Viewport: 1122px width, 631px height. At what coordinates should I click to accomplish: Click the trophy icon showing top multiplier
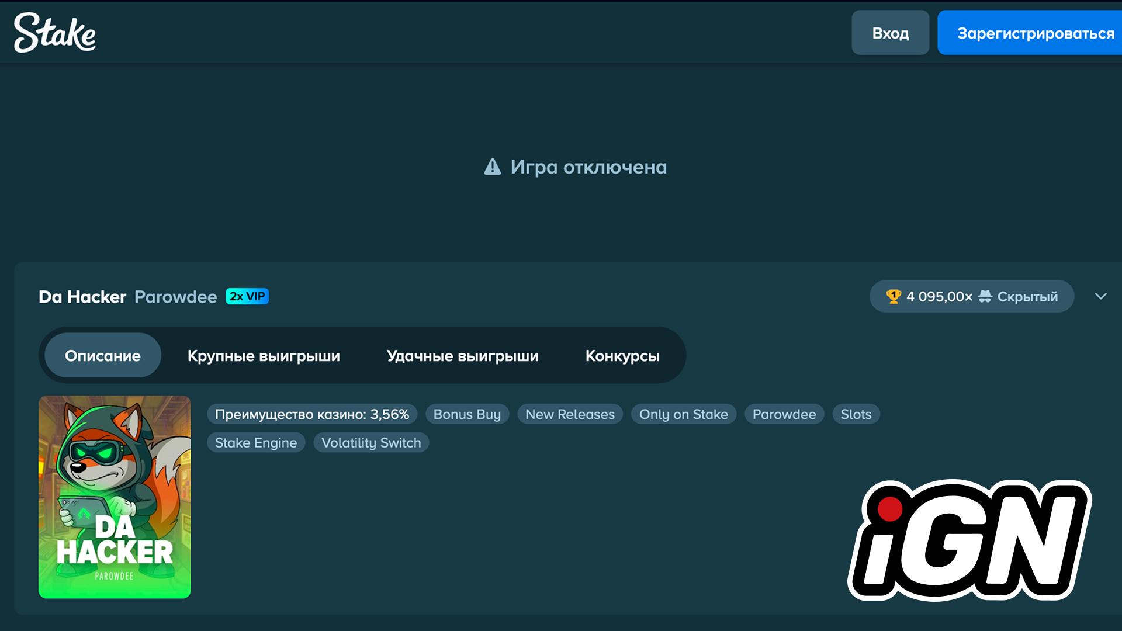[x=893, y=297]
